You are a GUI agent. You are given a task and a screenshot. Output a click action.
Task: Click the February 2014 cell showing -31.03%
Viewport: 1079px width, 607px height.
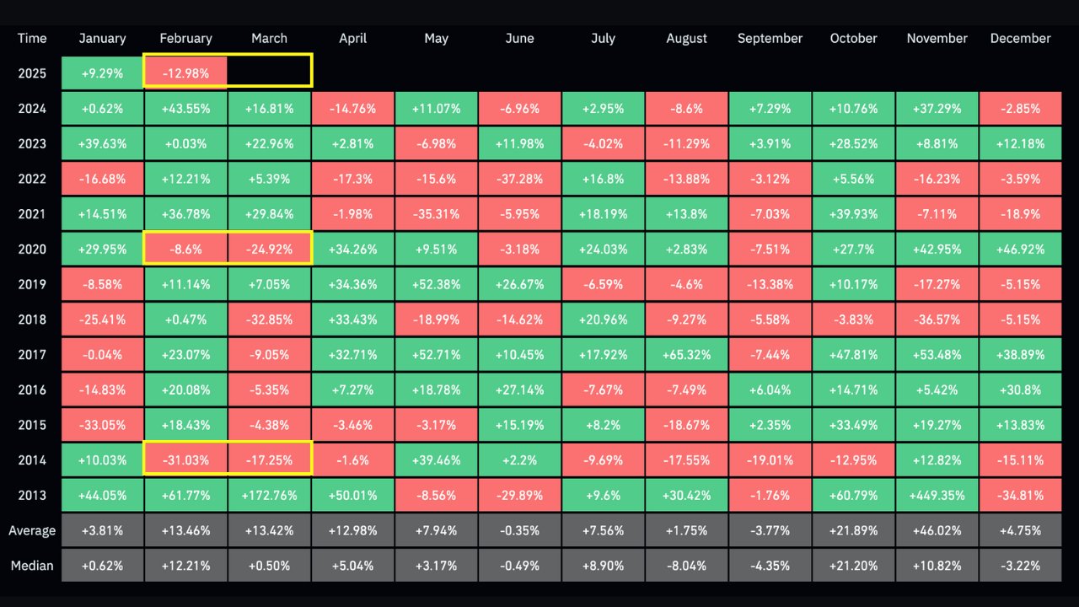[x=185, y=460]
